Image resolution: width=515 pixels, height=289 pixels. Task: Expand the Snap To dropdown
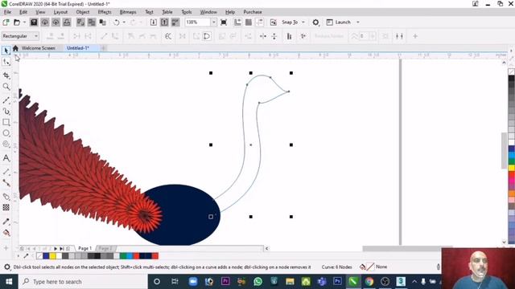point(303,22)
